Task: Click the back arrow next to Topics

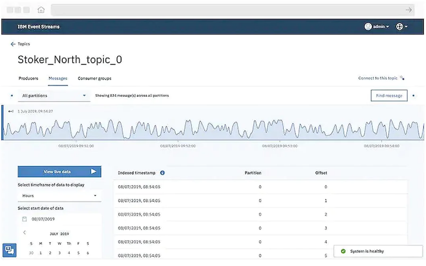Action: pos(13,44)
